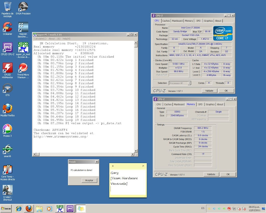The width and height of the screenshot is (266, 213).
Task: Click OK in the CPU-Z CPU window
Action: pyautogui.click(x=226, y=91)
